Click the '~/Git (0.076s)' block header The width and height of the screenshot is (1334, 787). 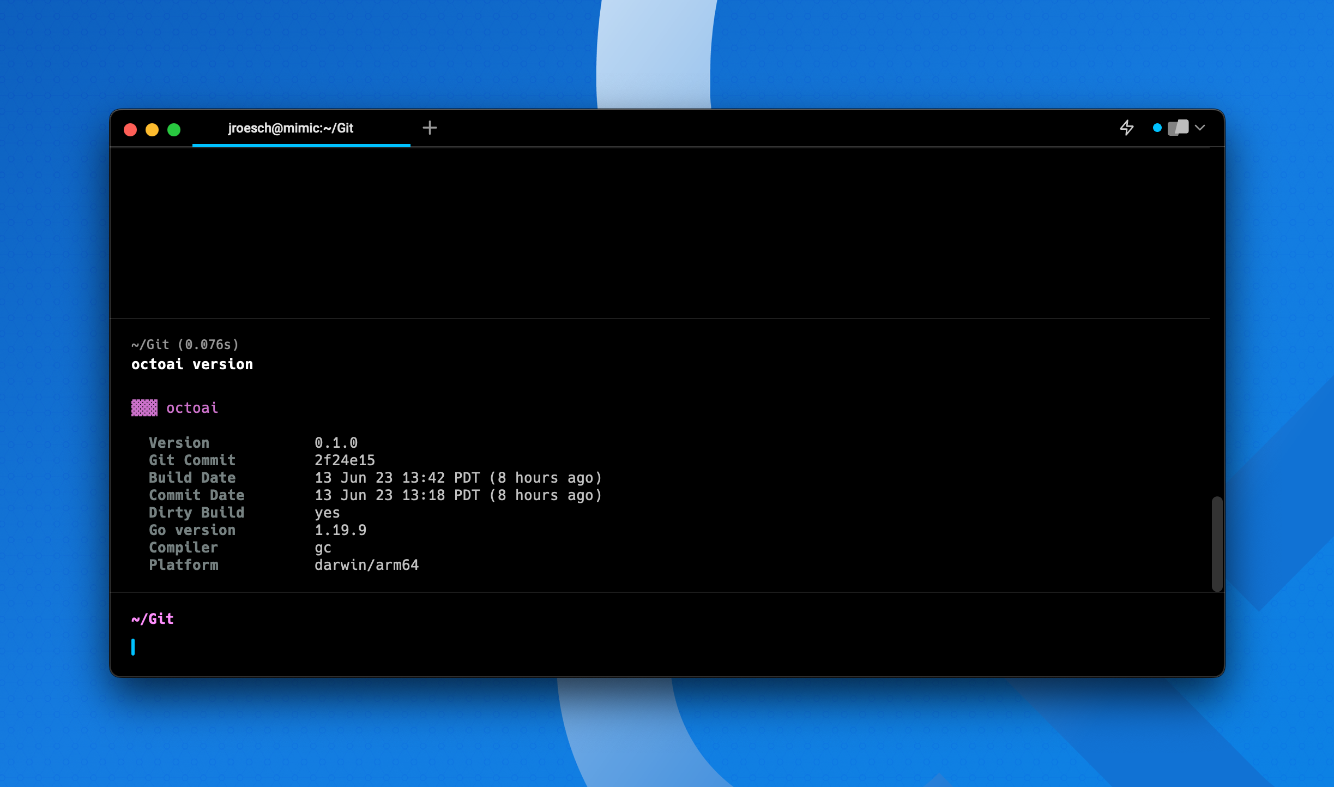185,345
